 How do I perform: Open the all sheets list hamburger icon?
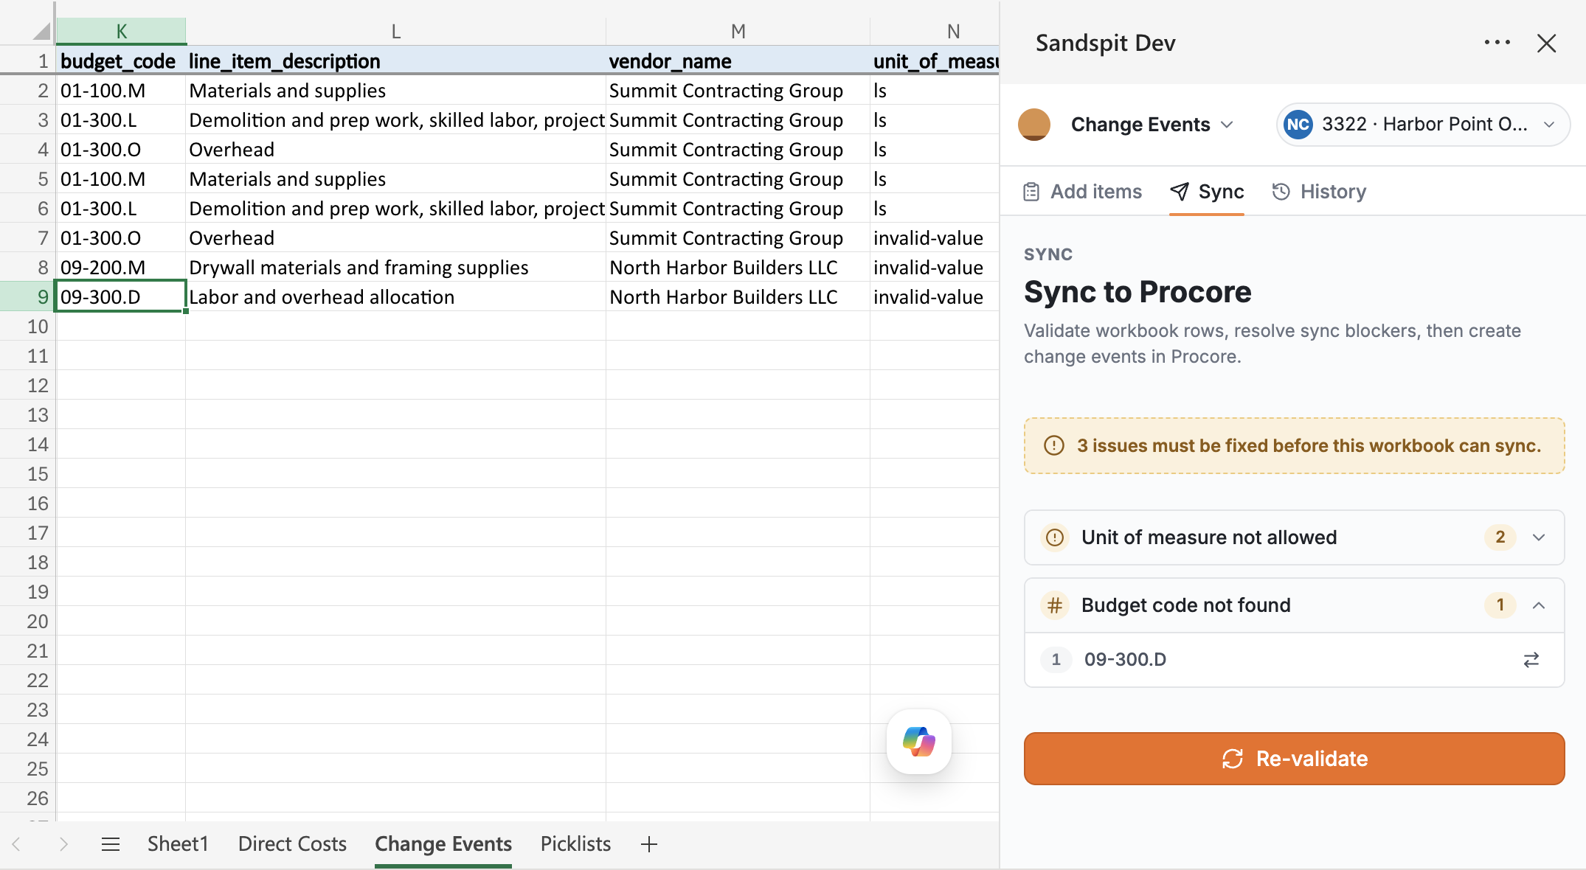point(111,844)
